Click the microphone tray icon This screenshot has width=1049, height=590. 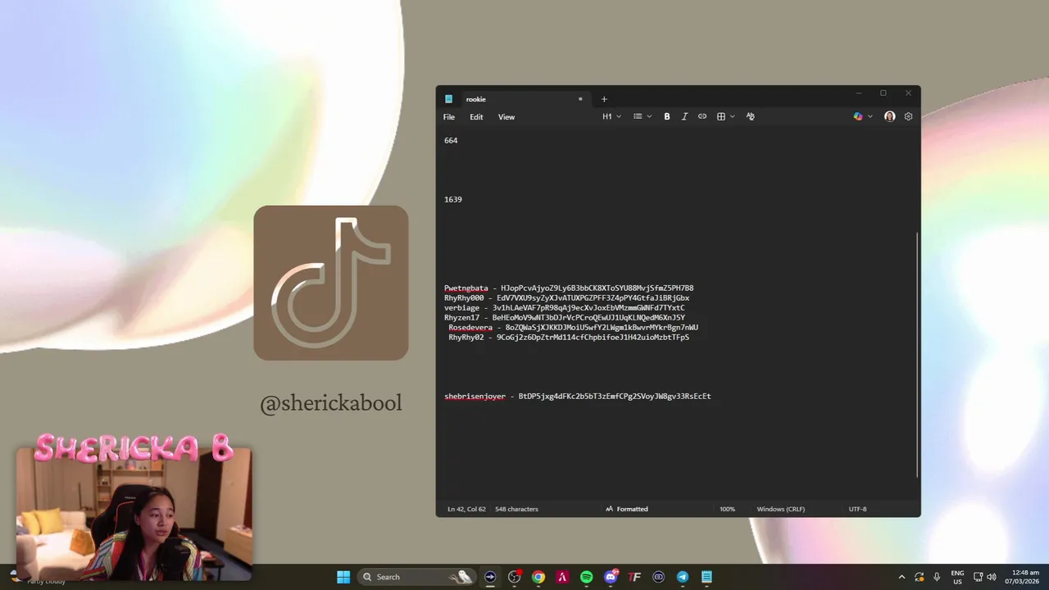click(937, 577)
